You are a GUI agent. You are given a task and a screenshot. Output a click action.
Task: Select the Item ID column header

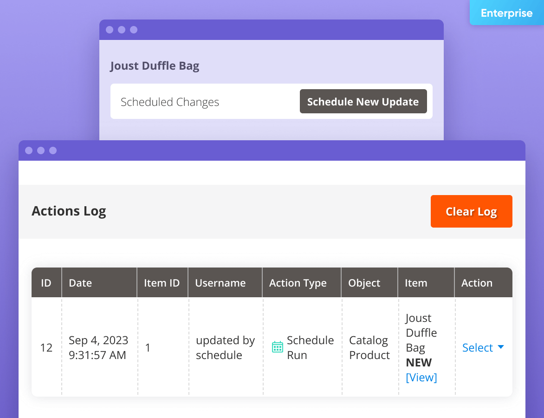click(x=162, y=282)
